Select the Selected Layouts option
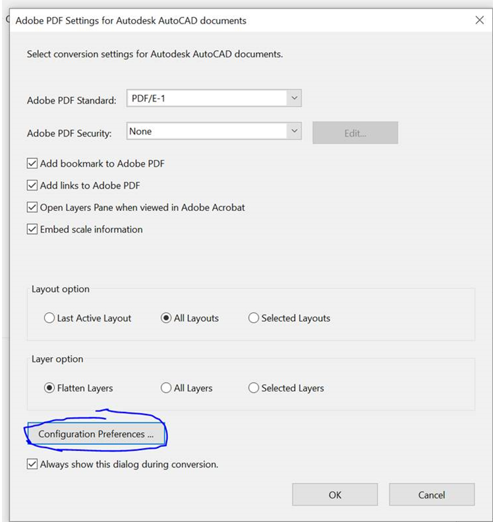Screen dimensions: 493x522 tap(254, 318)
